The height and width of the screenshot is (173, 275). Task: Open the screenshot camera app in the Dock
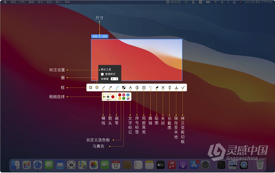click(x=71, y=165)
